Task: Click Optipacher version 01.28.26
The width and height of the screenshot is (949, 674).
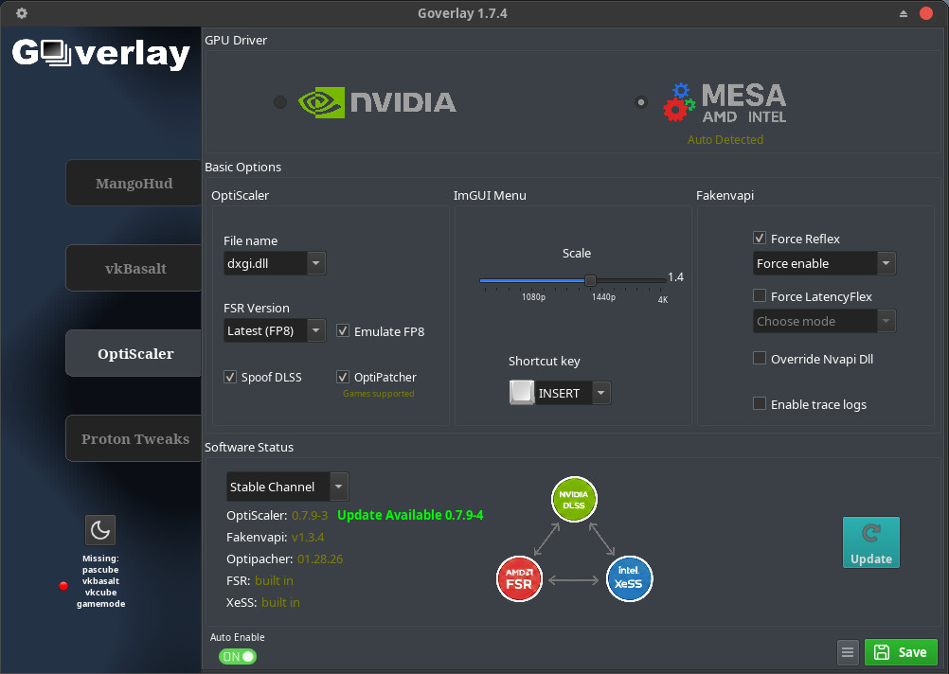Action: [x=320, y=559]
